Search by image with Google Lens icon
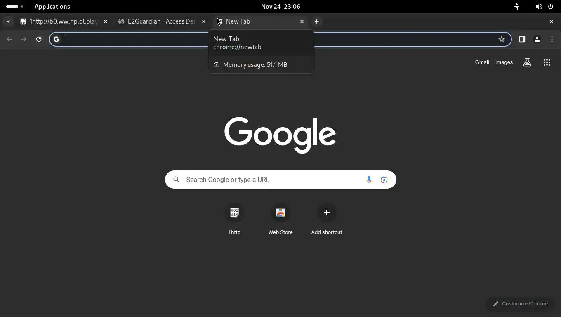Screen dimensions: 561x317 point(384,180)
